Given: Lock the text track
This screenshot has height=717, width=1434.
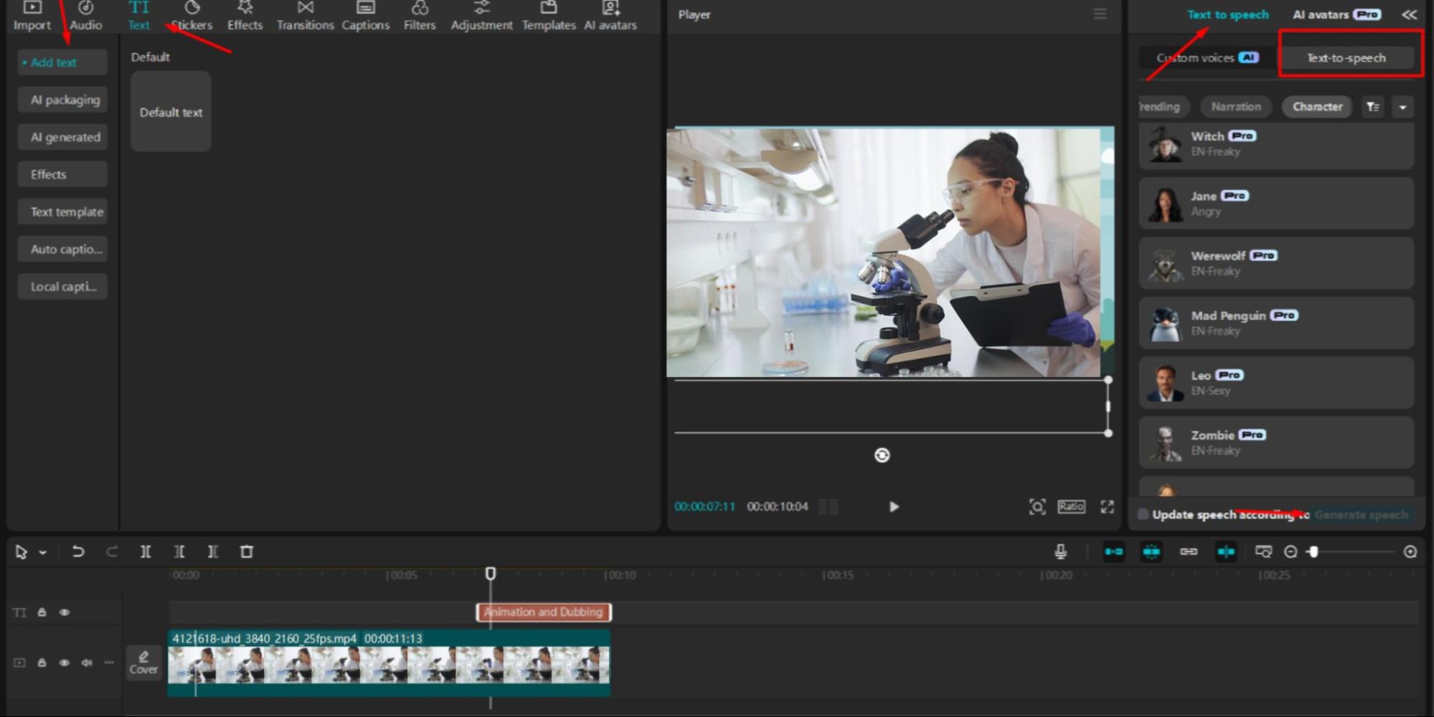Looking at the screenshot, I should coord(42,612).
